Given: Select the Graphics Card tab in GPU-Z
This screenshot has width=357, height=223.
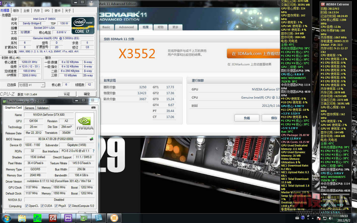Looking at the screenshot, I should pos(13,107).
